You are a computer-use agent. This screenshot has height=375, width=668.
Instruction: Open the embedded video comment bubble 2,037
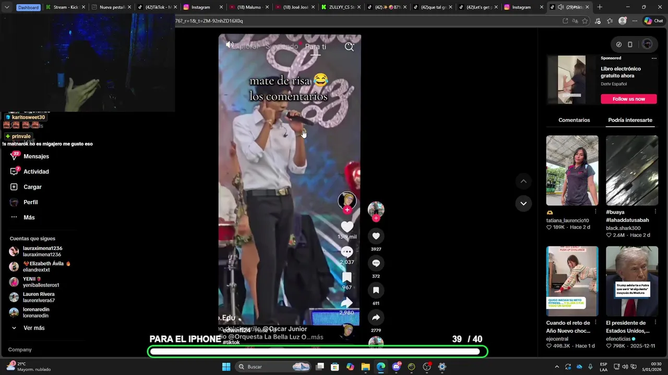point(347,252)
